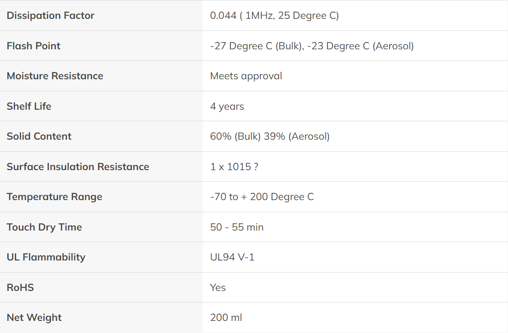
Task: Select the Surface Insulation Resistance label
Action: click(x=78, y=167)
